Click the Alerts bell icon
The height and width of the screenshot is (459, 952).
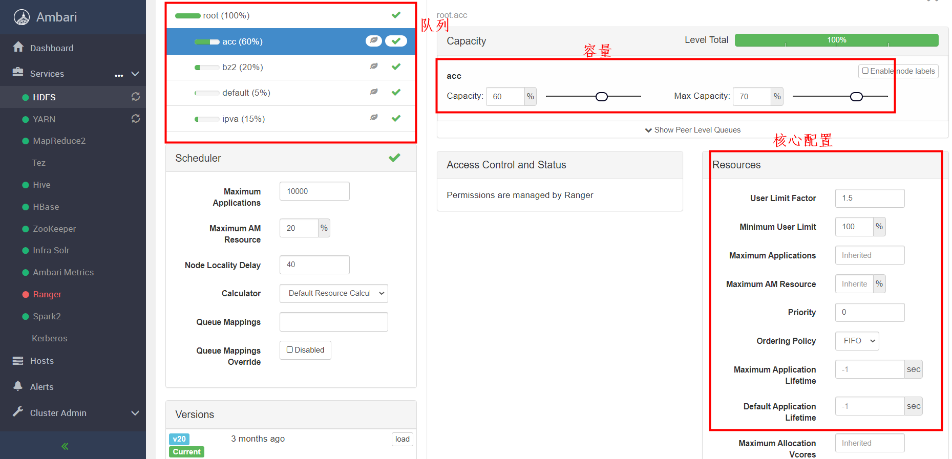click(x=18, y=386)
